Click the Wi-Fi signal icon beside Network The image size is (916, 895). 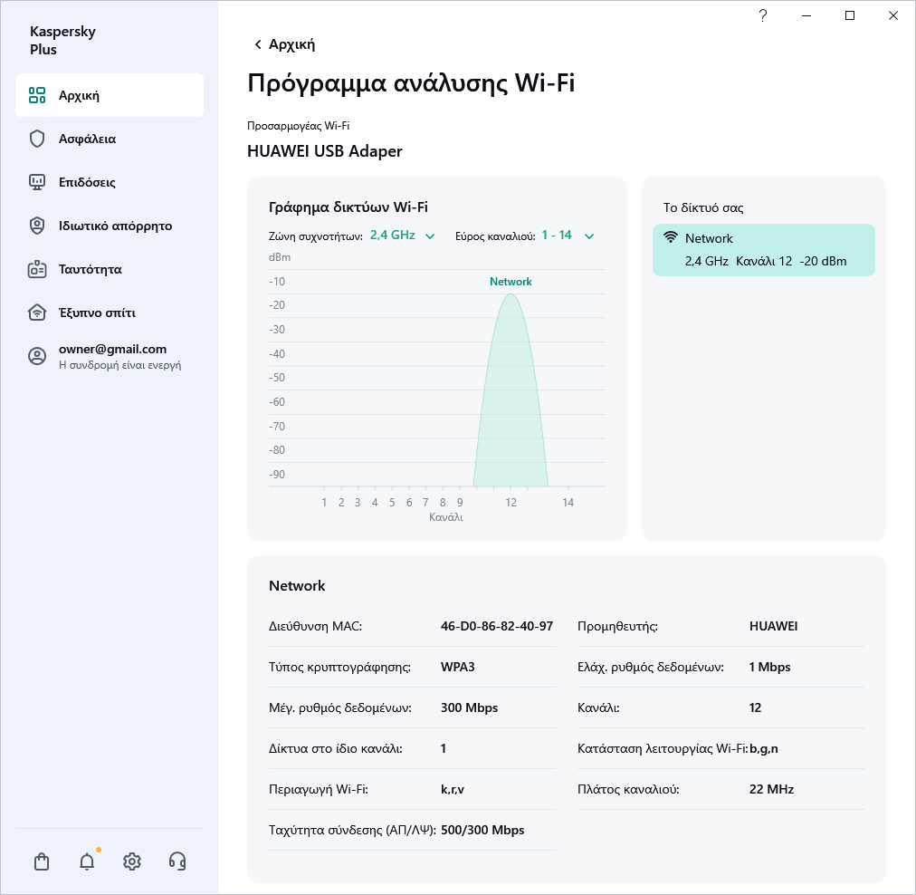point(671,238)
